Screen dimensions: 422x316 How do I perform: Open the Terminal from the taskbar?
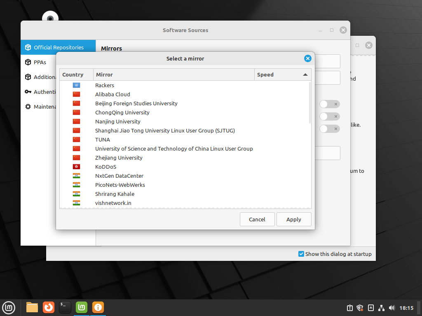click(x=65, y=307)
